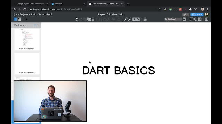Image resolution: width=222 pixels, height=124 pixels.
Task: Switch to grid view of wireframes
Action: 19,19
